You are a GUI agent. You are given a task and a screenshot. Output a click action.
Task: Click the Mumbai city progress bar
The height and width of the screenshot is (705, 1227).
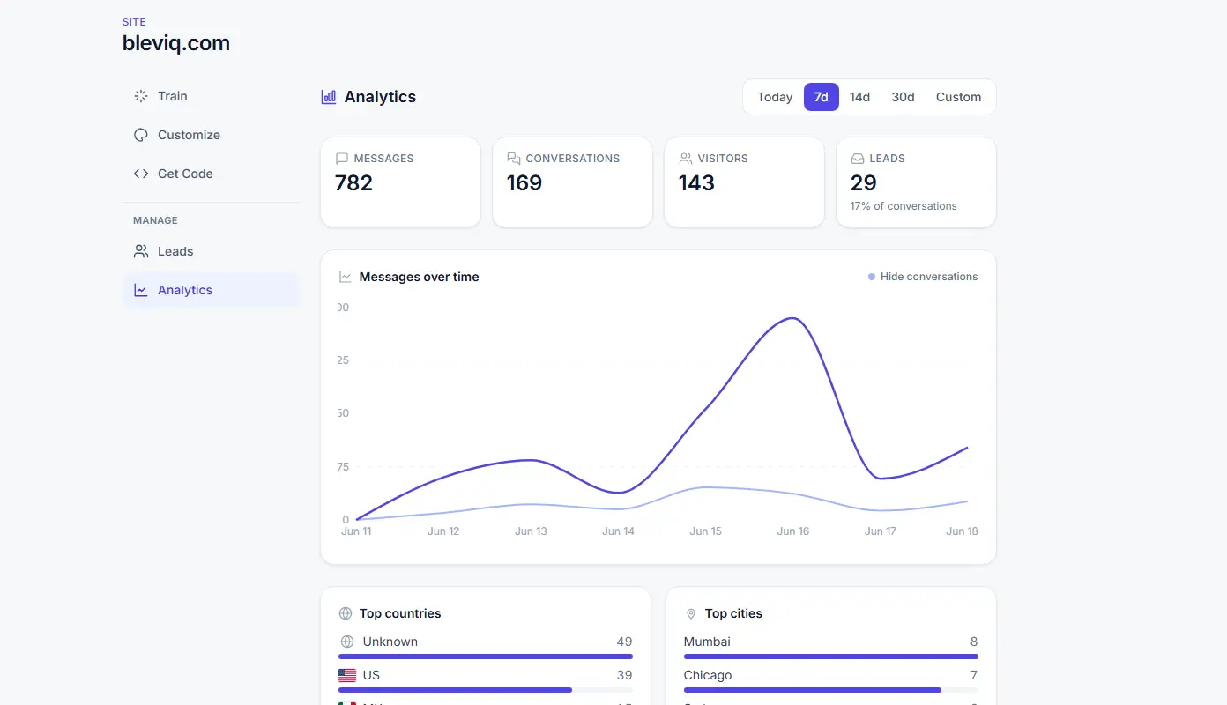pyautogui.click(x=831, y=657)
